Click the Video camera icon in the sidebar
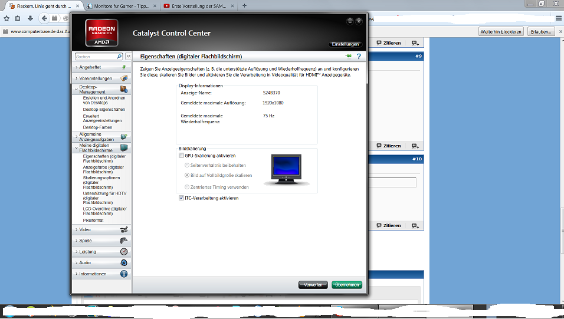The image size is (564, 319). [124, 229]
